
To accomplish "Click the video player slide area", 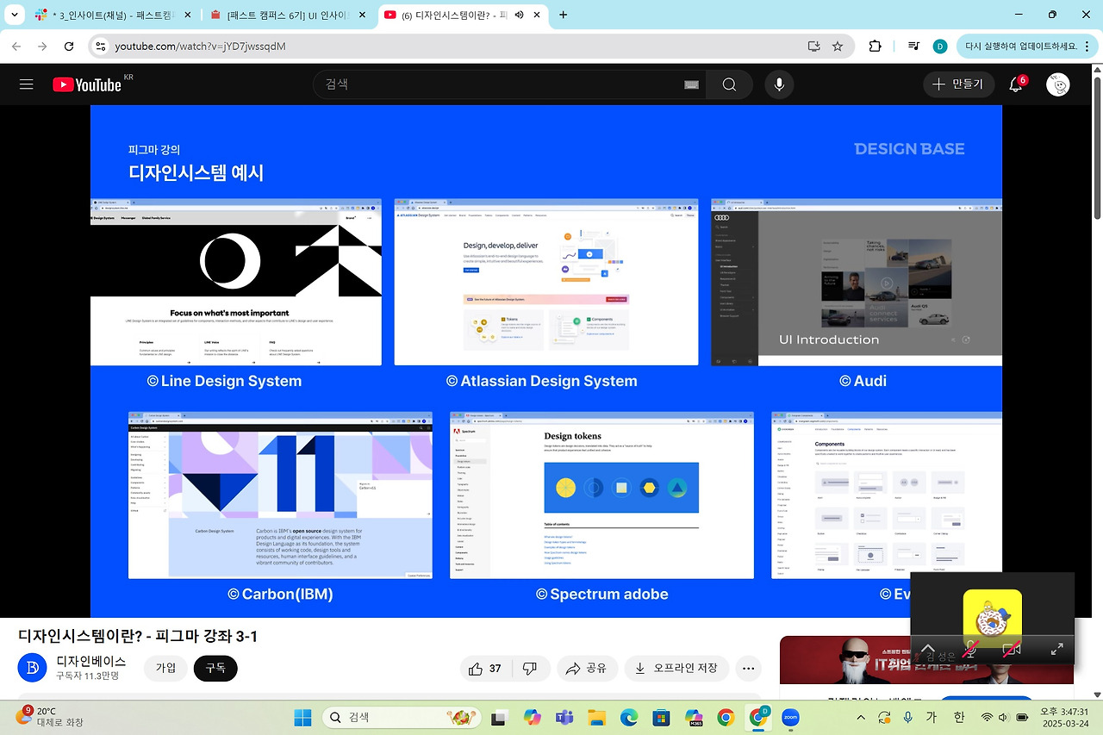I will pyautogui.click(x=546, y=361).
